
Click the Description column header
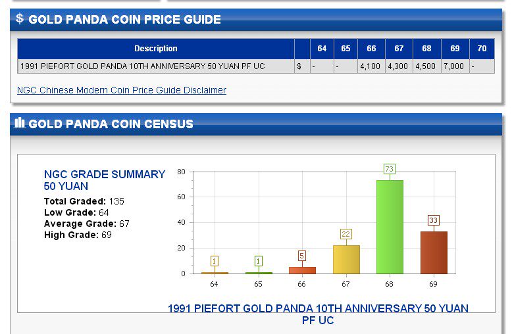(156, 49)
